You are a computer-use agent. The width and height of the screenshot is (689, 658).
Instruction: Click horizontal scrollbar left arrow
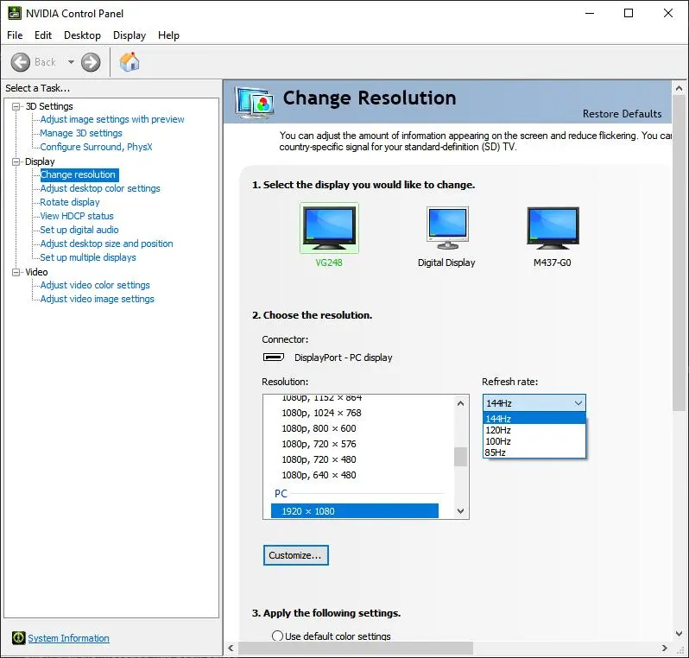point(231,648)
